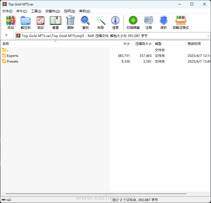
Task: Click the archive path address field
Action: coord(113,36)
